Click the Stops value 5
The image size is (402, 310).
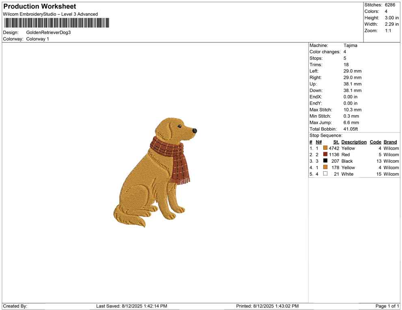pos(345,58)
